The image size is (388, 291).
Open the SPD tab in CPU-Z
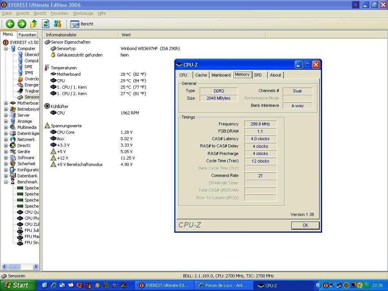[259, 75]
